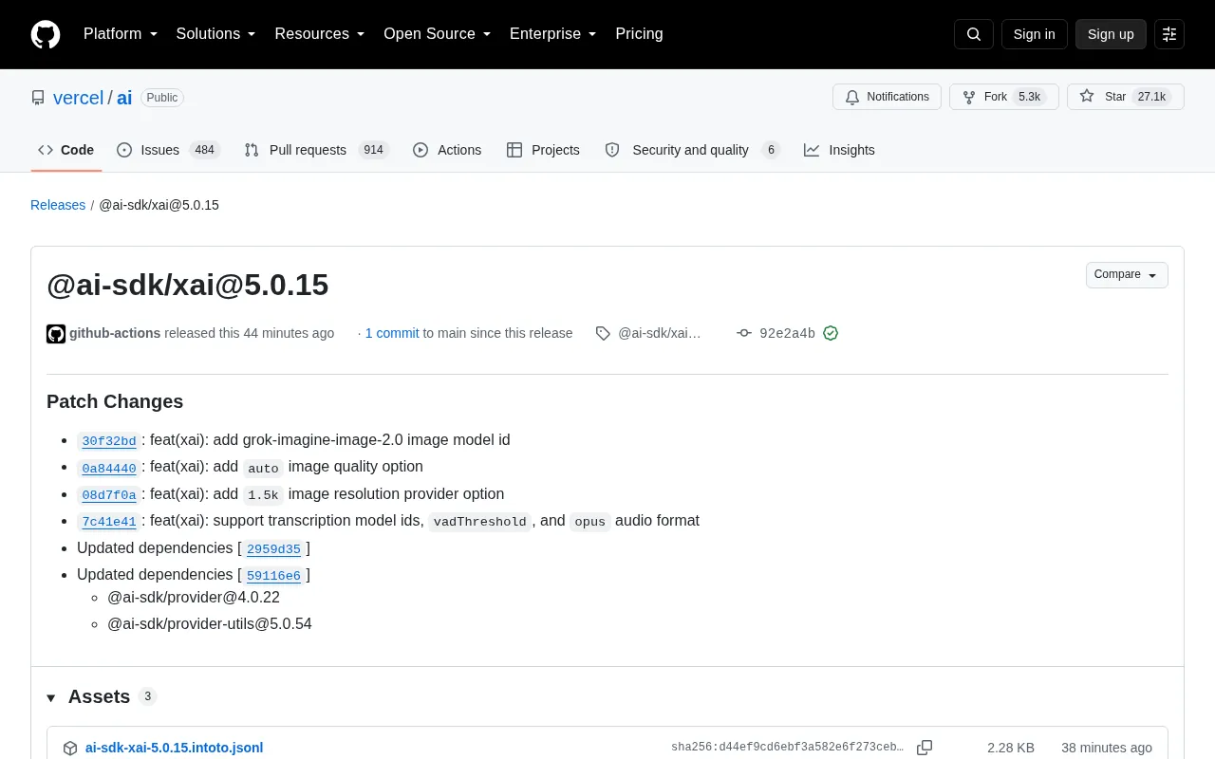
Task: Open the Insights tab
Action: pos(839,150)
